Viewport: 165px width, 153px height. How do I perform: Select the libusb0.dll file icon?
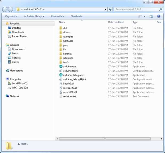click(61, 84)
